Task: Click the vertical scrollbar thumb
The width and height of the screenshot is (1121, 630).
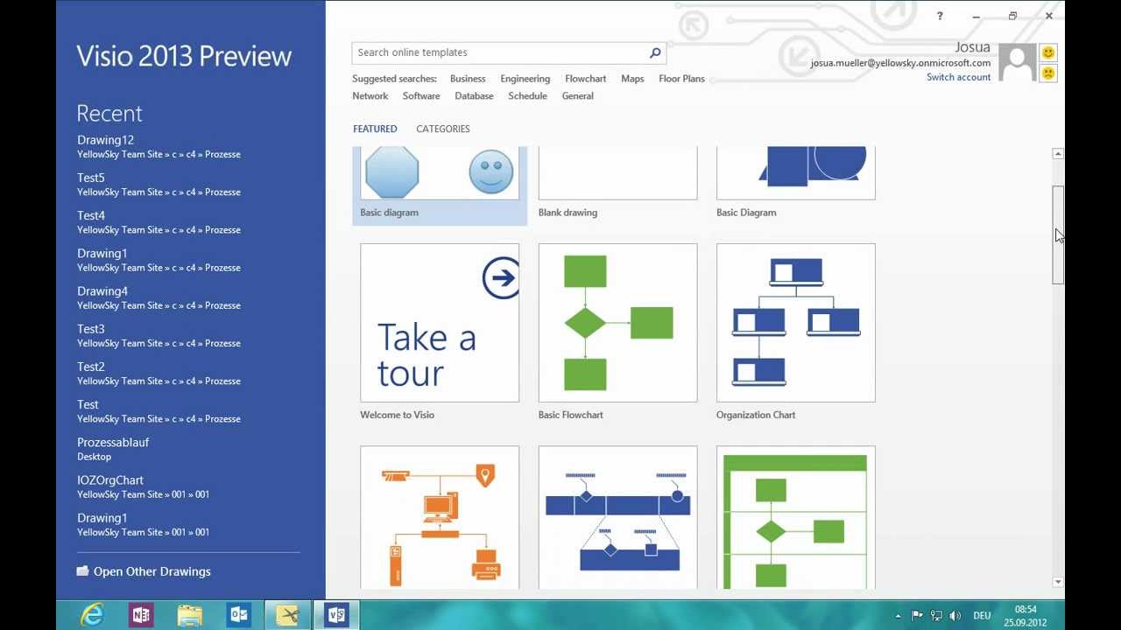Action: coord(1058,234)
